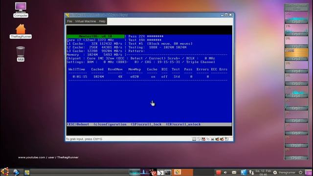Maximize the virtual machine window
Screen dimensions: 313x176
coord(226,15)
